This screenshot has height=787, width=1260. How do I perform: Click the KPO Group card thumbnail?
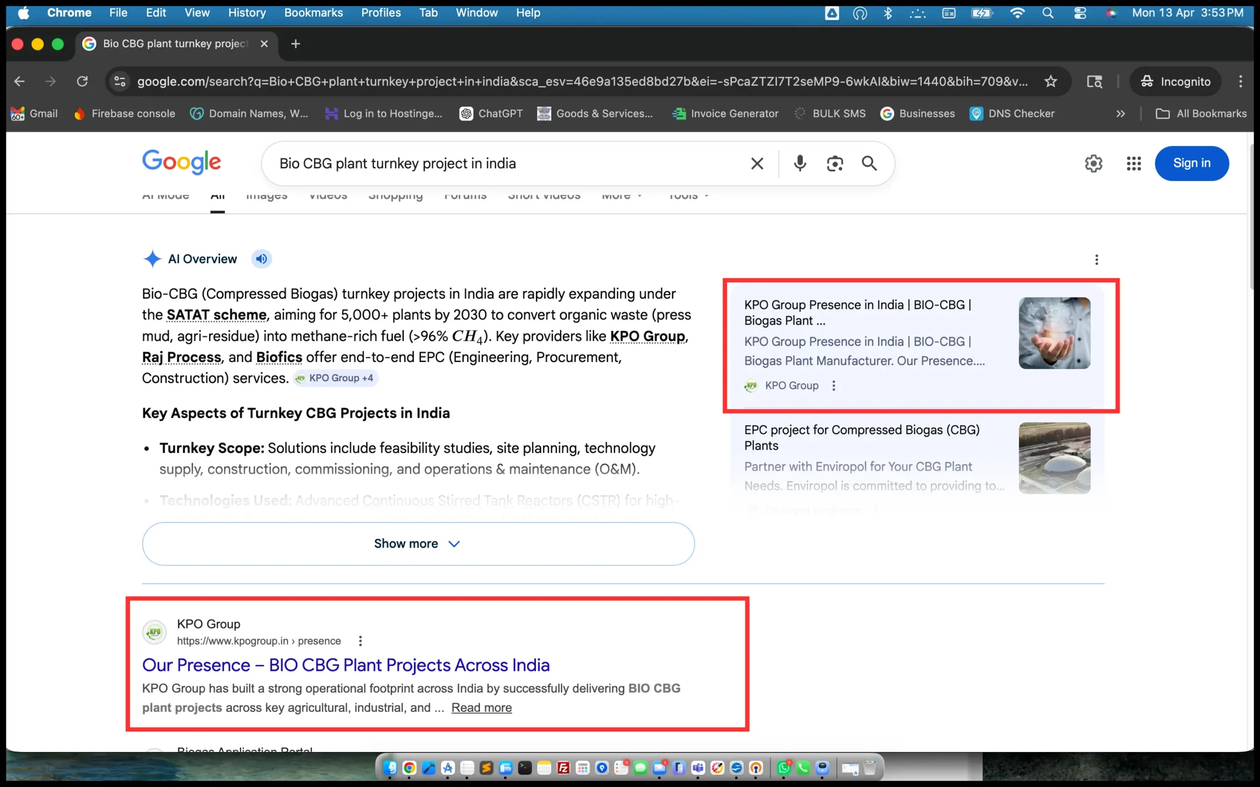click(x=1054, y=333)
